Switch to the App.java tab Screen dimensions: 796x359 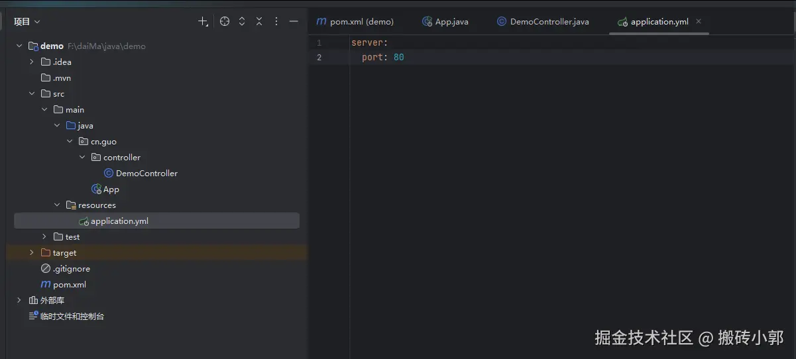(445, 22)
